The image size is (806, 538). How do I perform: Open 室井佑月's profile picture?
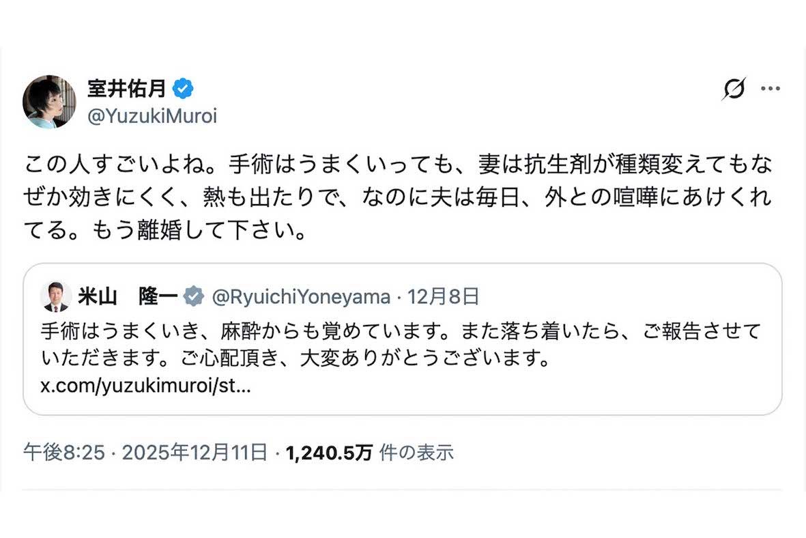point(50,100)
